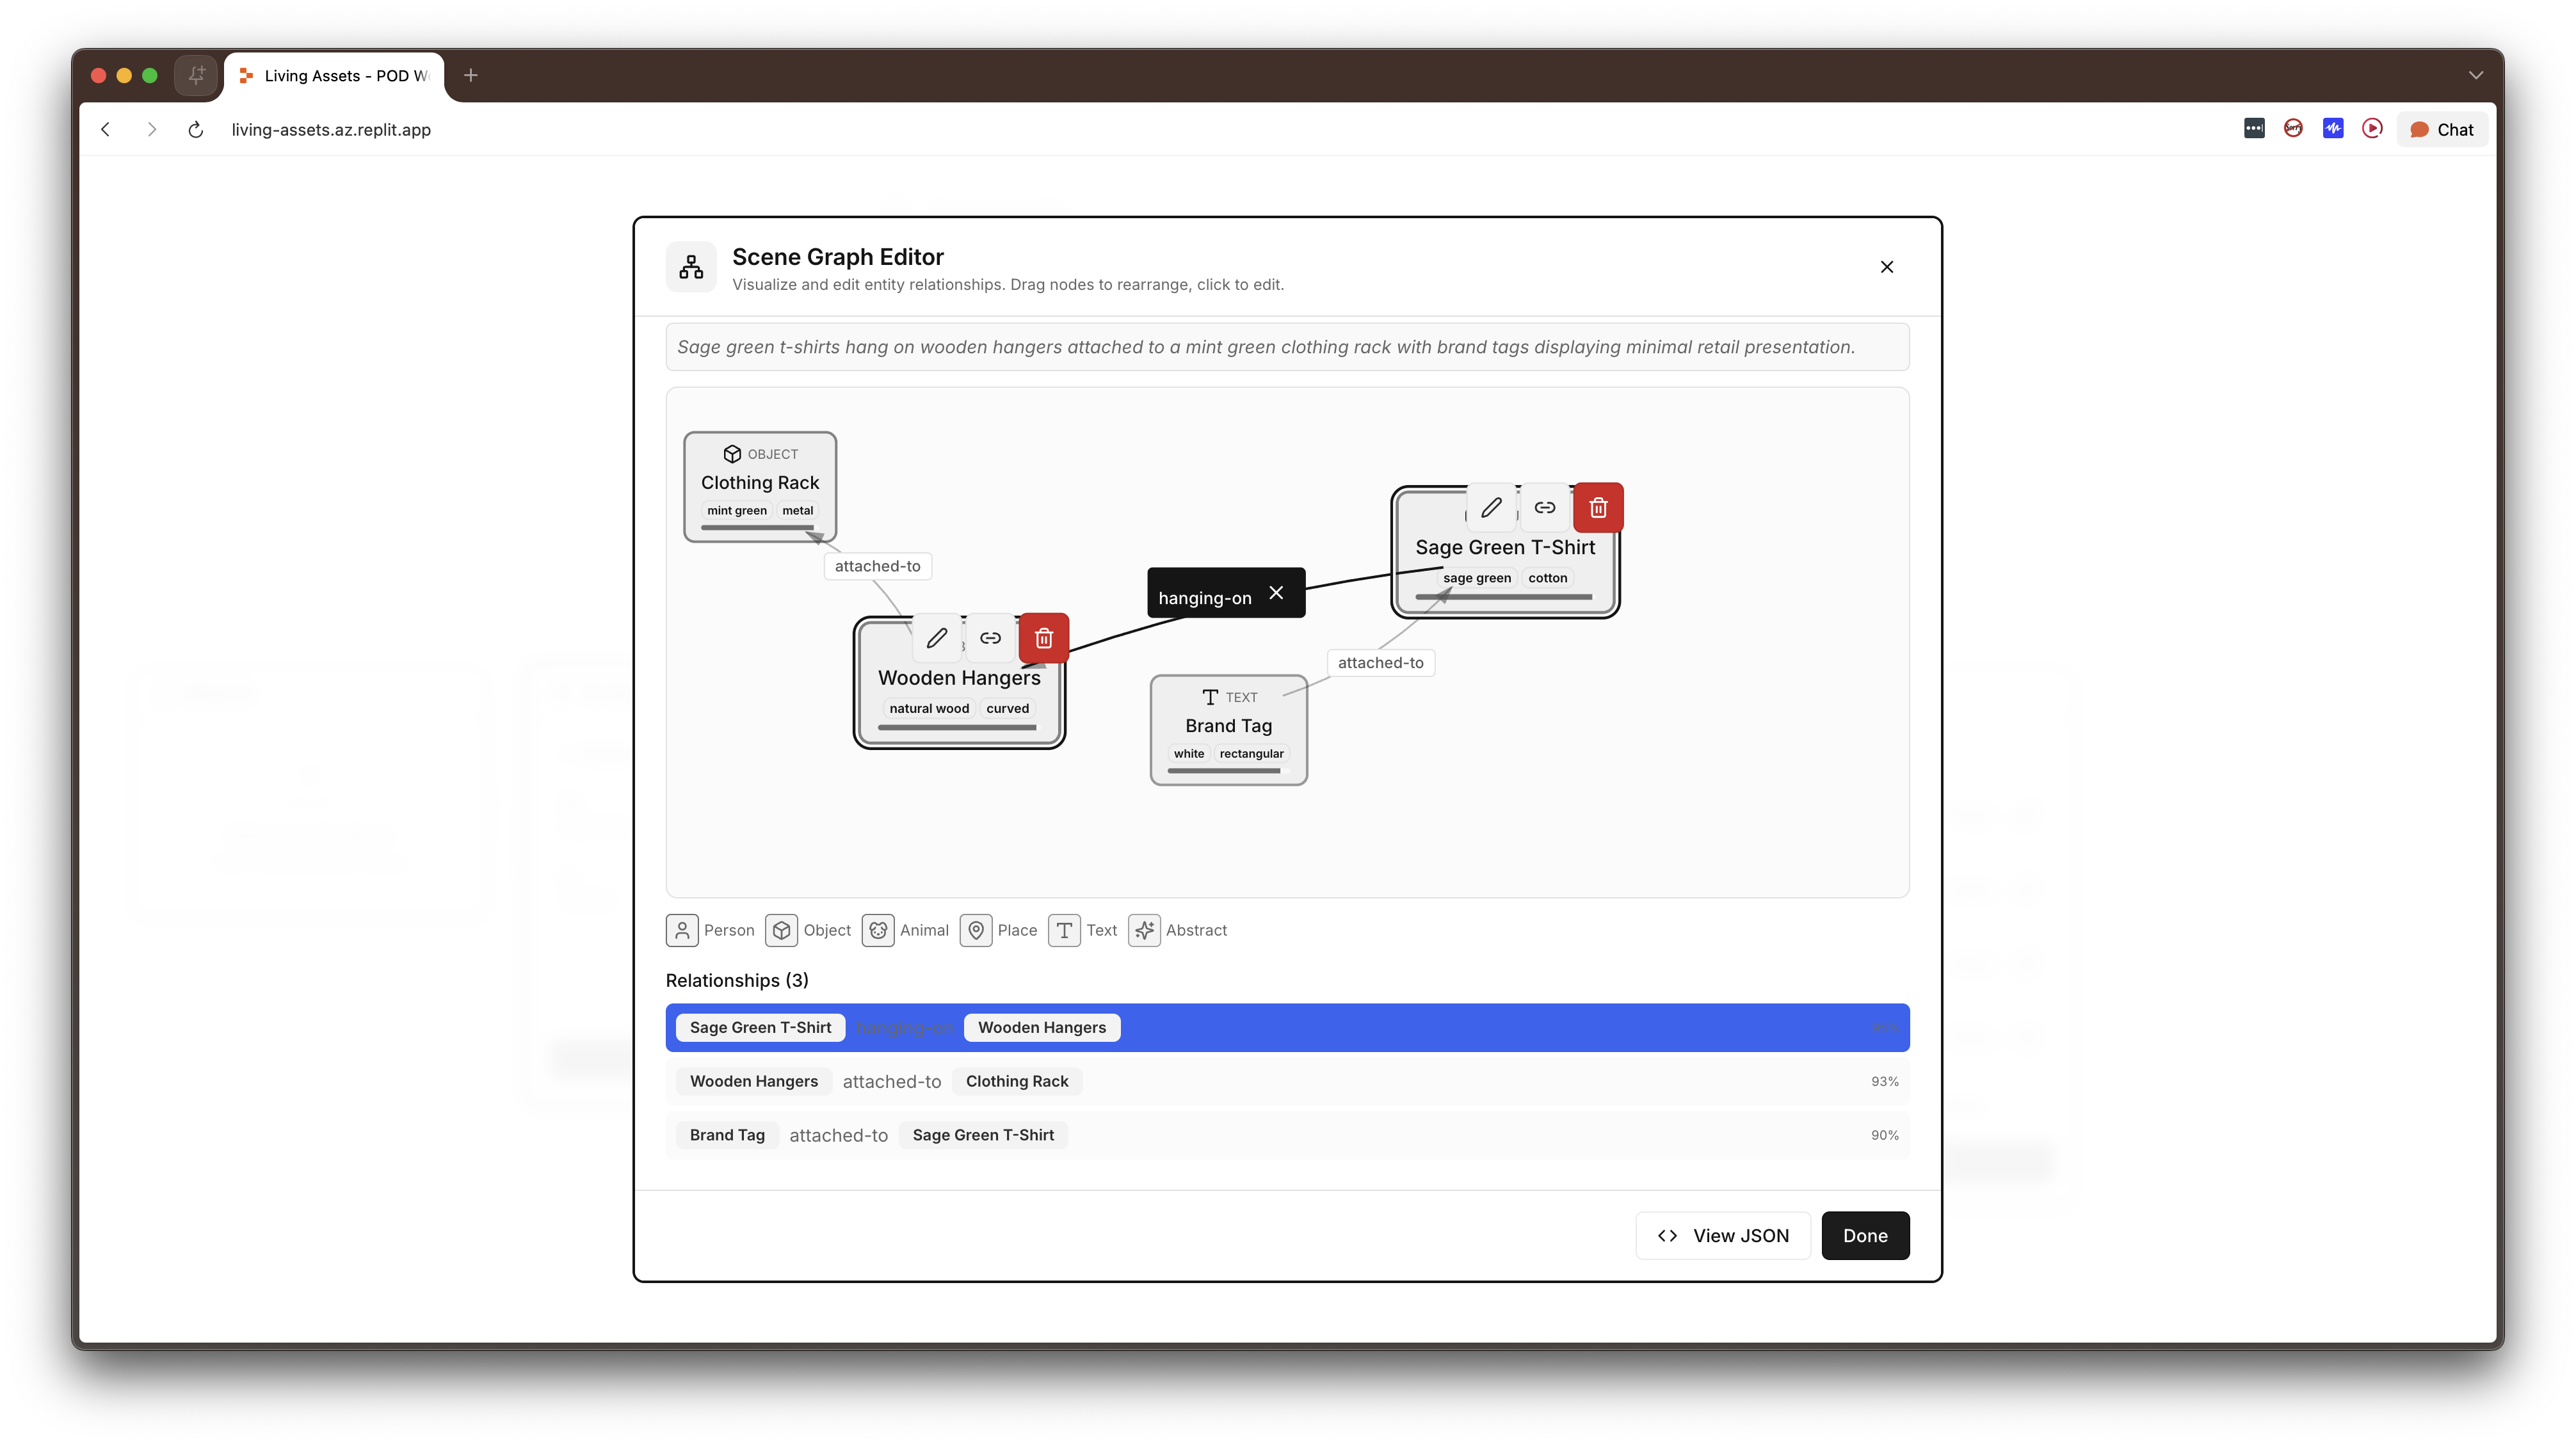Click the natural wood attribute tag
Viewport: 2576px width, 1445px height.
(929, 709)
